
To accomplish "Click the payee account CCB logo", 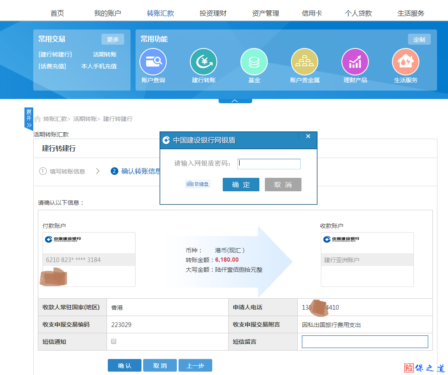I will click(341, 239).
